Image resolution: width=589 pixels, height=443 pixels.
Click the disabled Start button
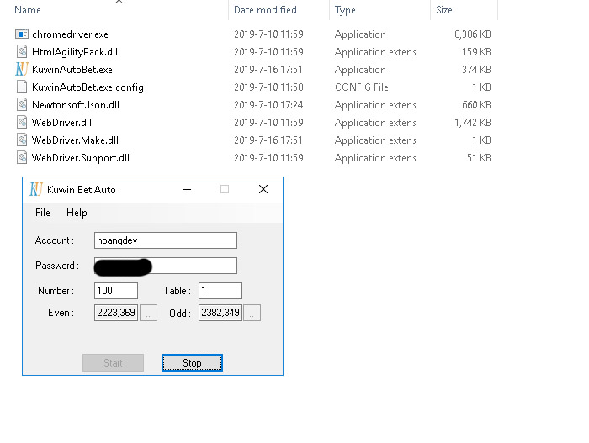tap(113, 362)
